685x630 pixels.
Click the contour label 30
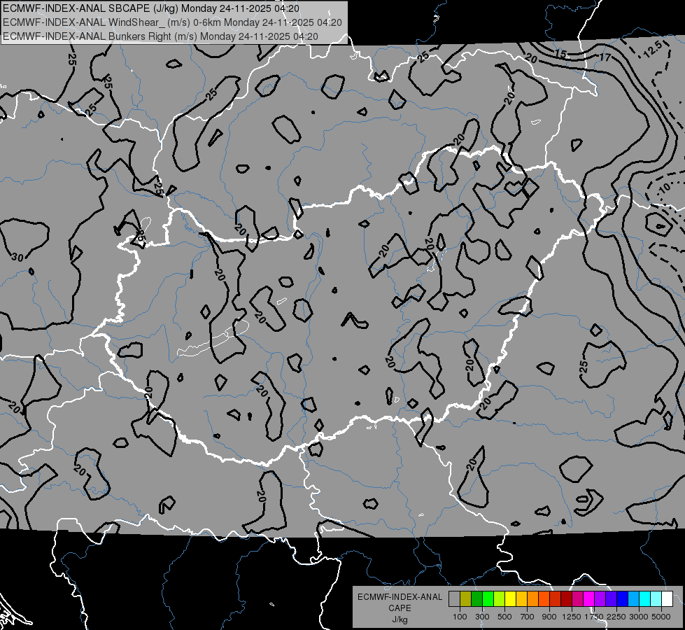17,257
